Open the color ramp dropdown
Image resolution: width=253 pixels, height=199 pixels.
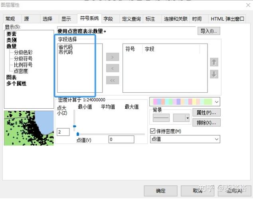[217, 102]
